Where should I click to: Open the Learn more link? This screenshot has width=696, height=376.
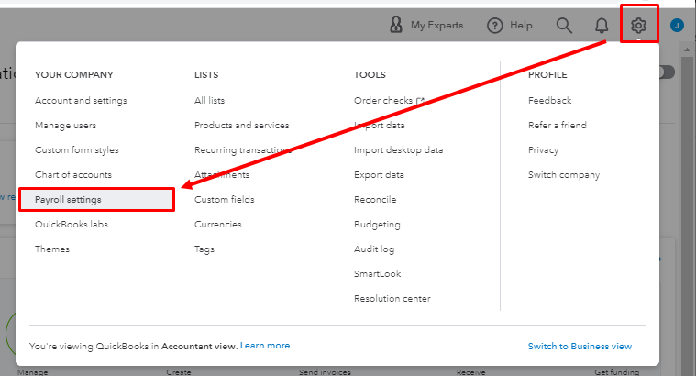[x=265, y=346]
